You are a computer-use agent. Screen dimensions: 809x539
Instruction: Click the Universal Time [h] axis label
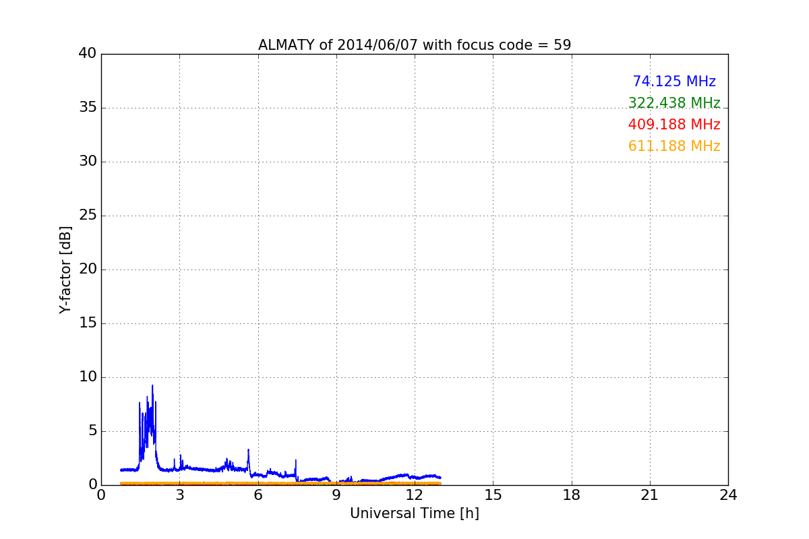pyautogui.click(x=415, y=513)
